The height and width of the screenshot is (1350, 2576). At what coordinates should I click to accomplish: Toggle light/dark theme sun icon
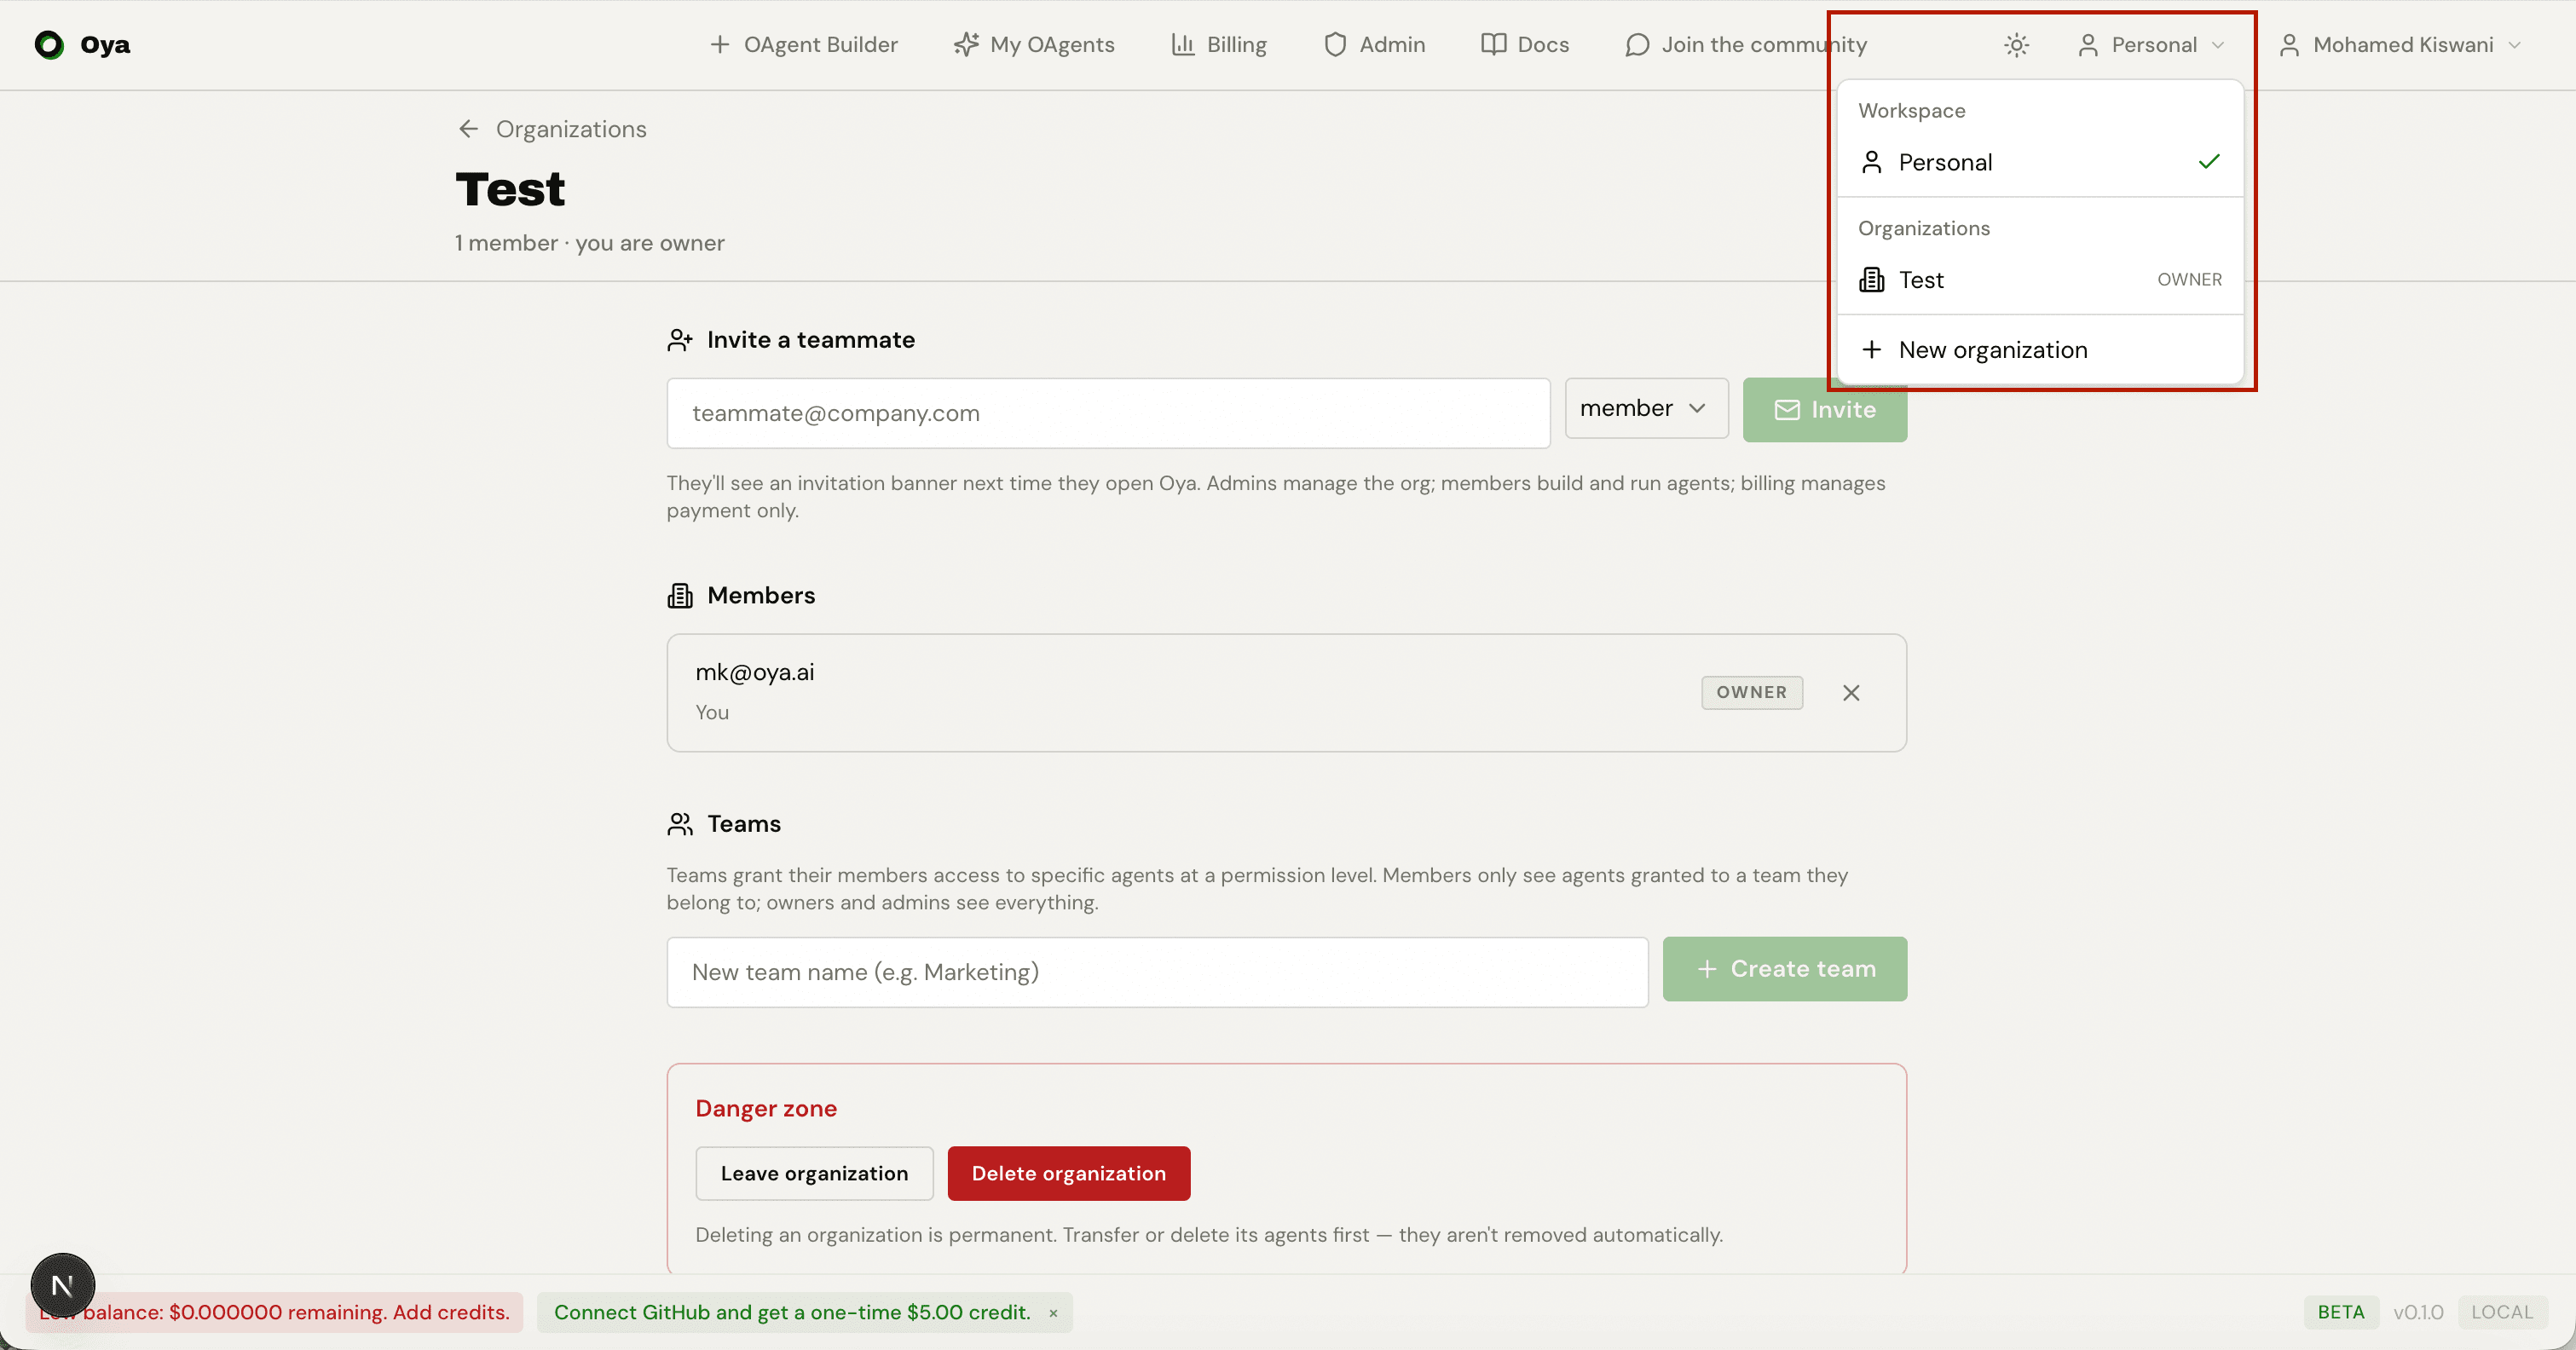2016,45
